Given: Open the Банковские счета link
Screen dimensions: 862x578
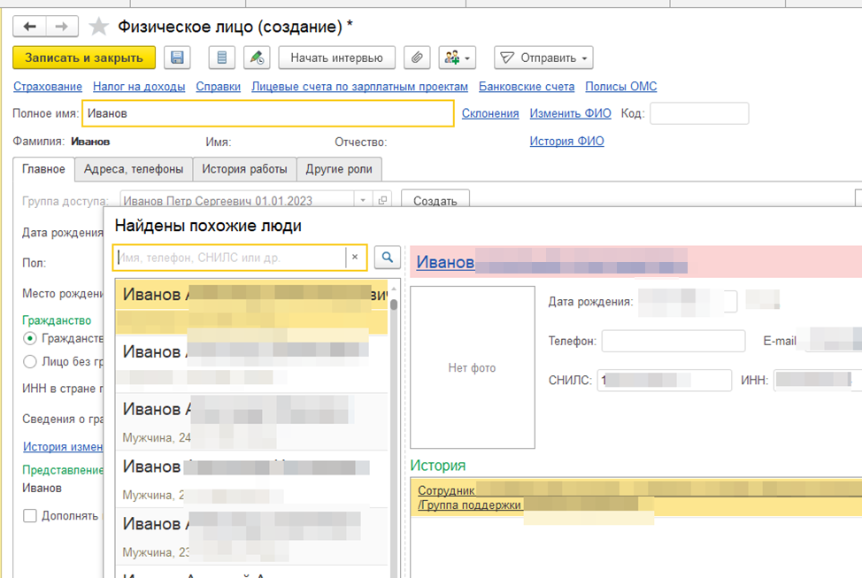Looking at the screenshot, I should click(527, 87).
